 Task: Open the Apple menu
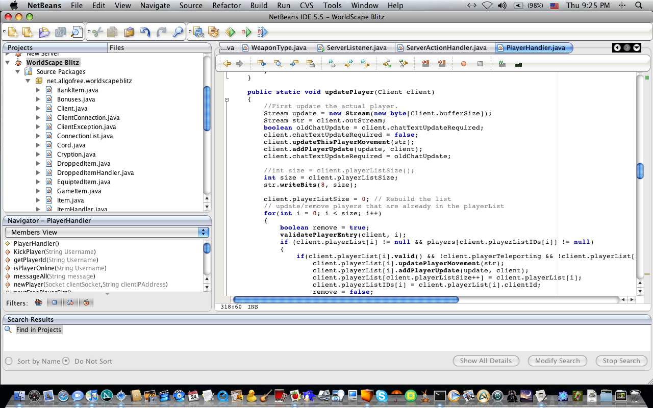pos(14,6)
